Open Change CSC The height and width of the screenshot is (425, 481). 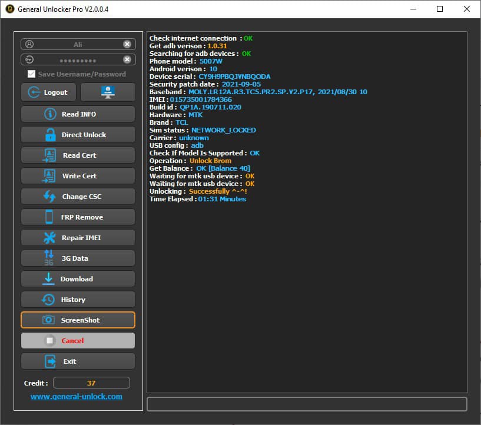(78, 196)
